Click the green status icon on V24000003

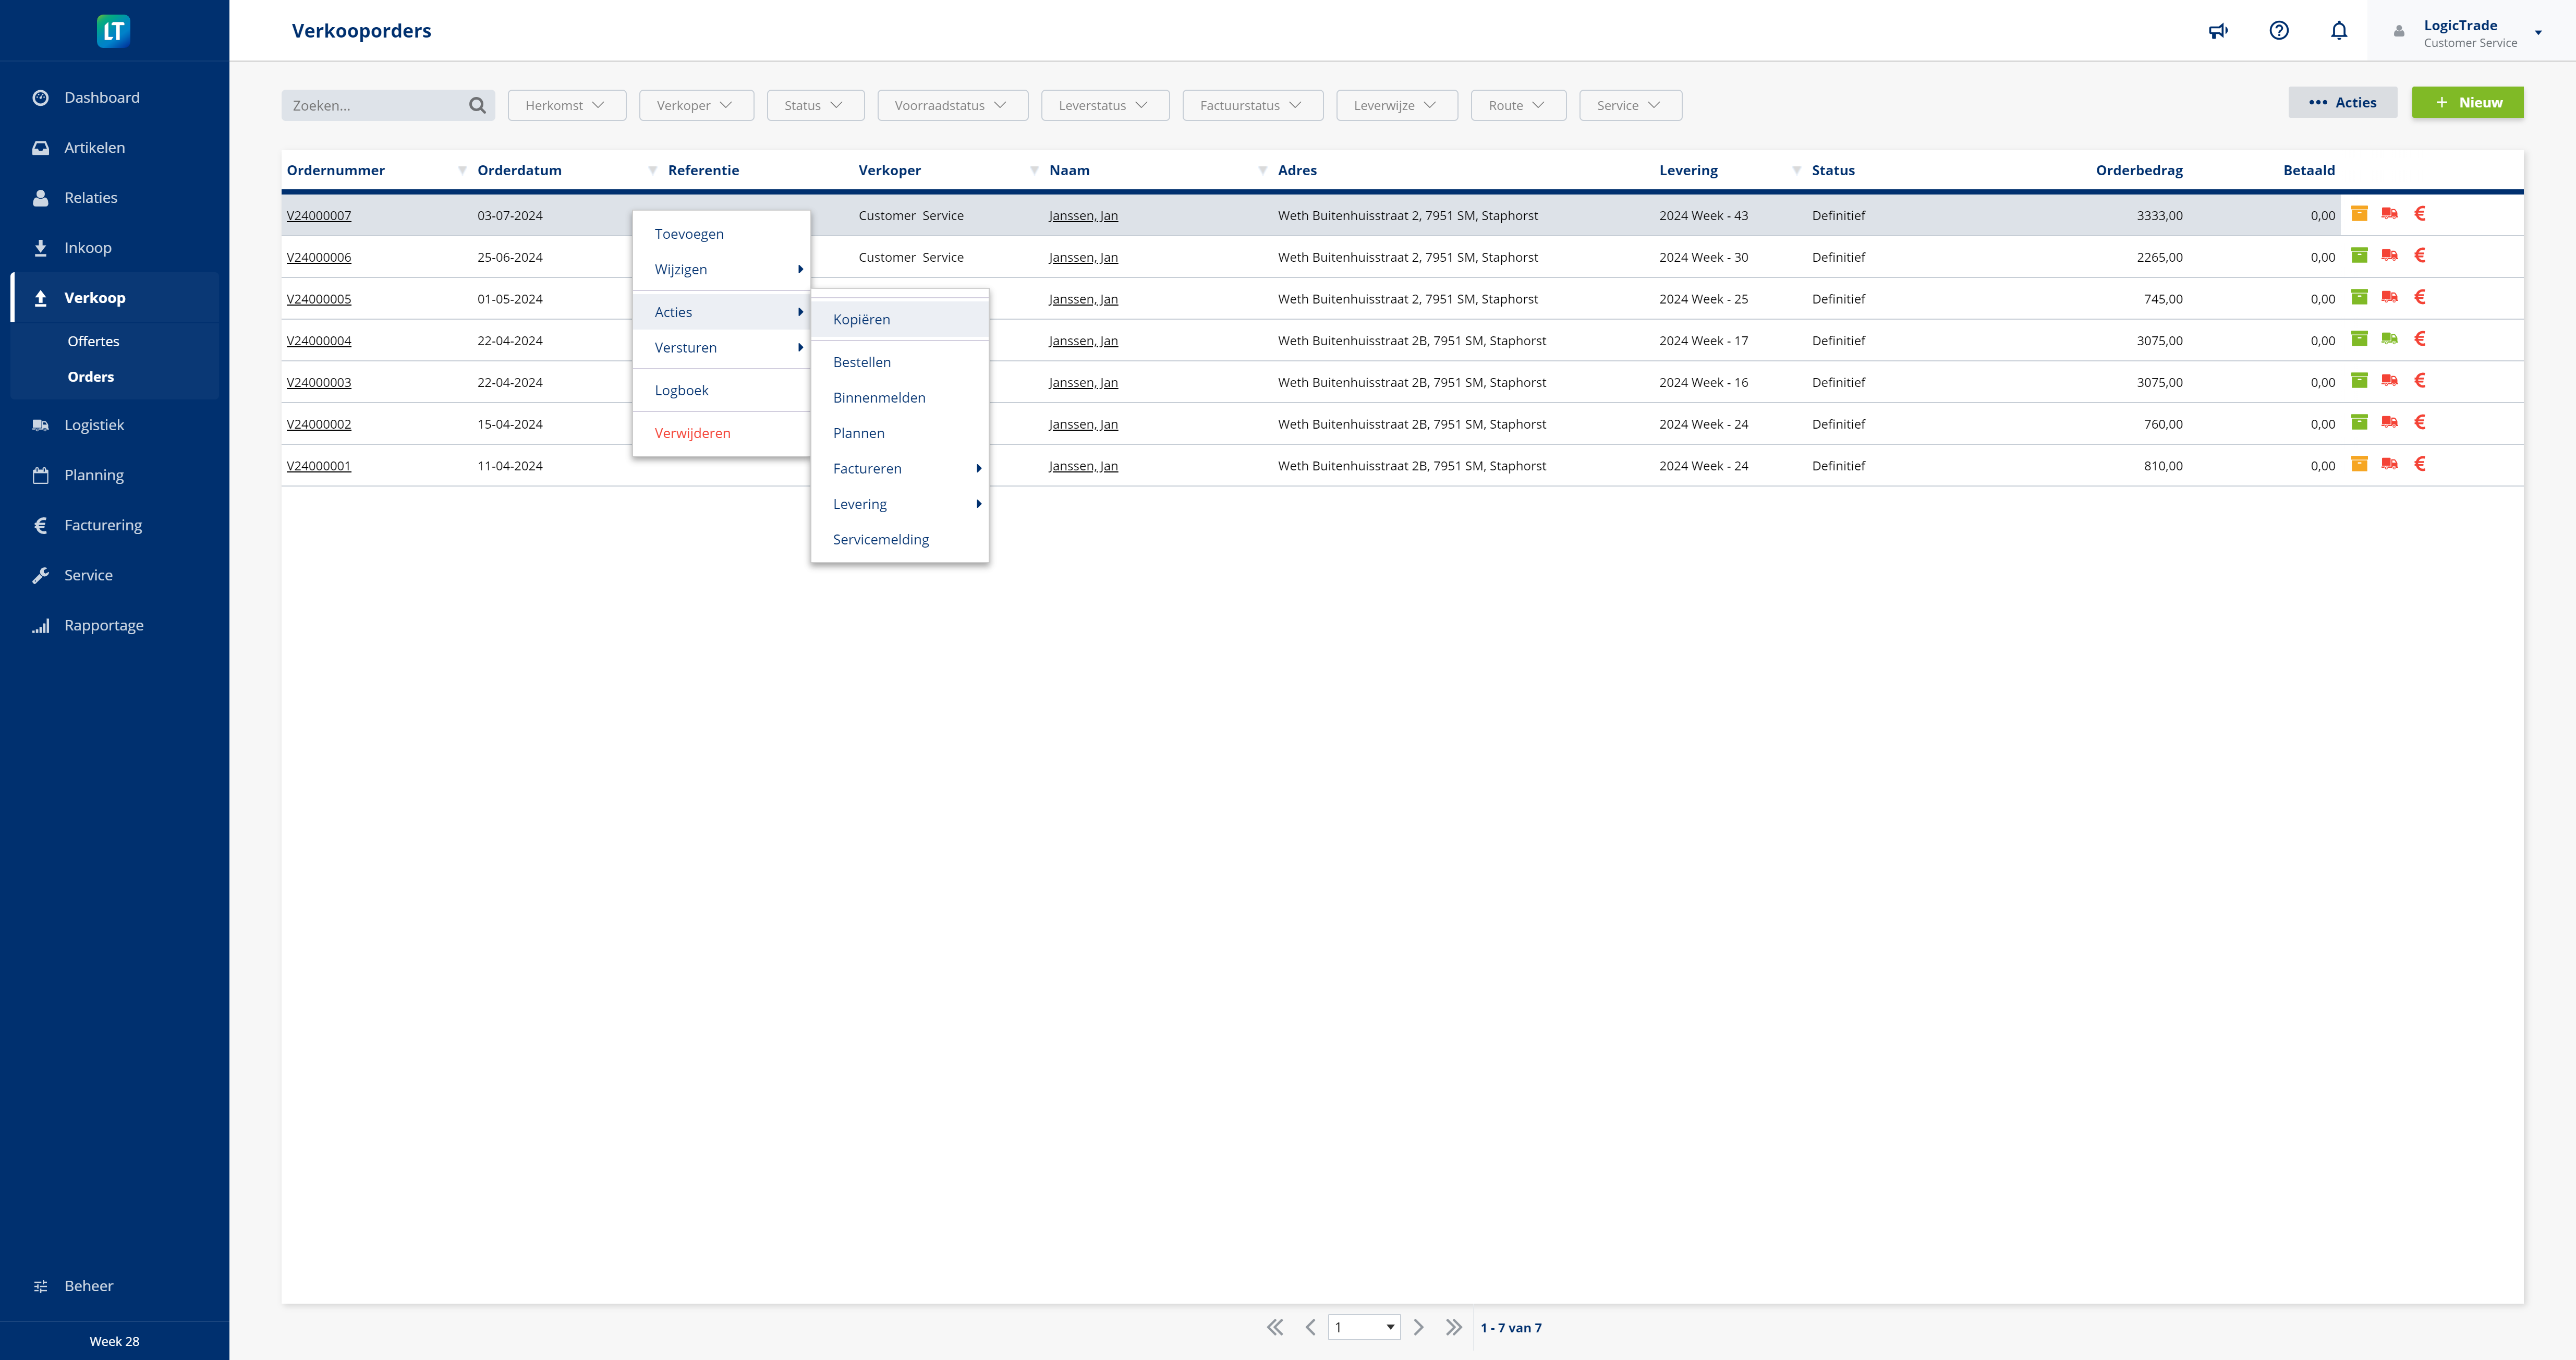2360,382
